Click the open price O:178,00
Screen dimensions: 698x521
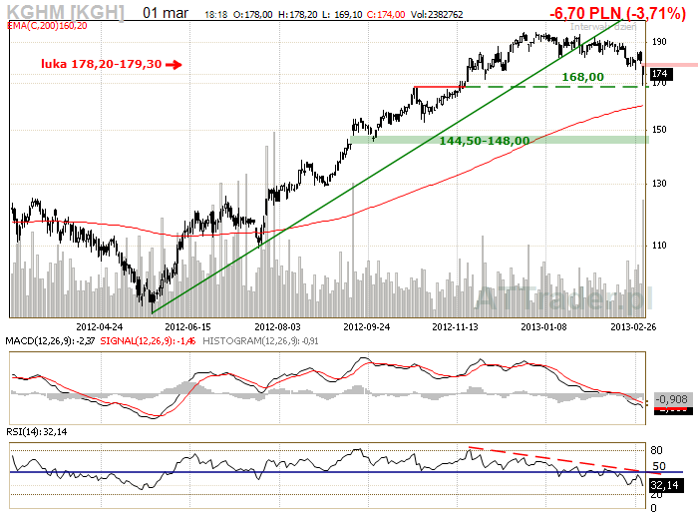point(253,15)
